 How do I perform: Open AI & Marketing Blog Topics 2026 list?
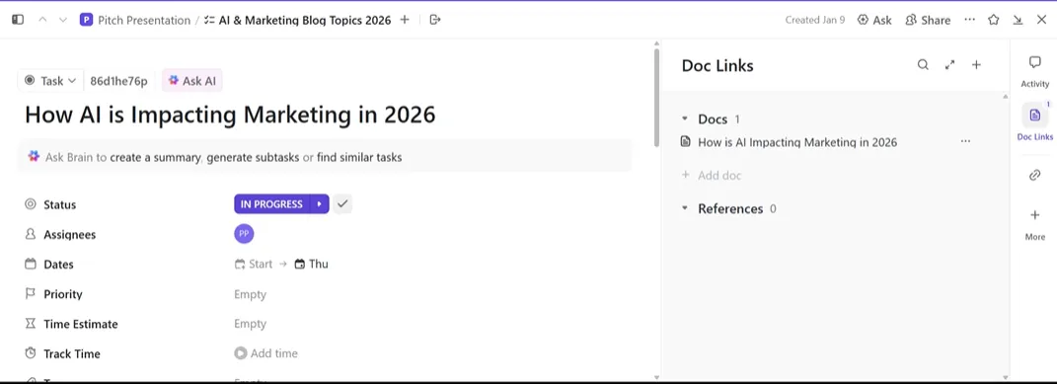tap(297, 20)
